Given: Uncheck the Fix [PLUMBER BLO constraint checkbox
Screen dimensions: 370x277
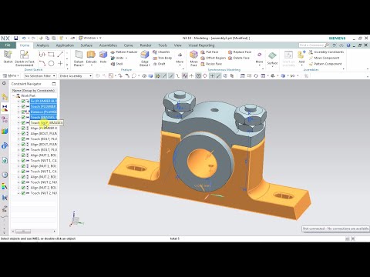Looking at the screenshot, I should click(23, 101).
